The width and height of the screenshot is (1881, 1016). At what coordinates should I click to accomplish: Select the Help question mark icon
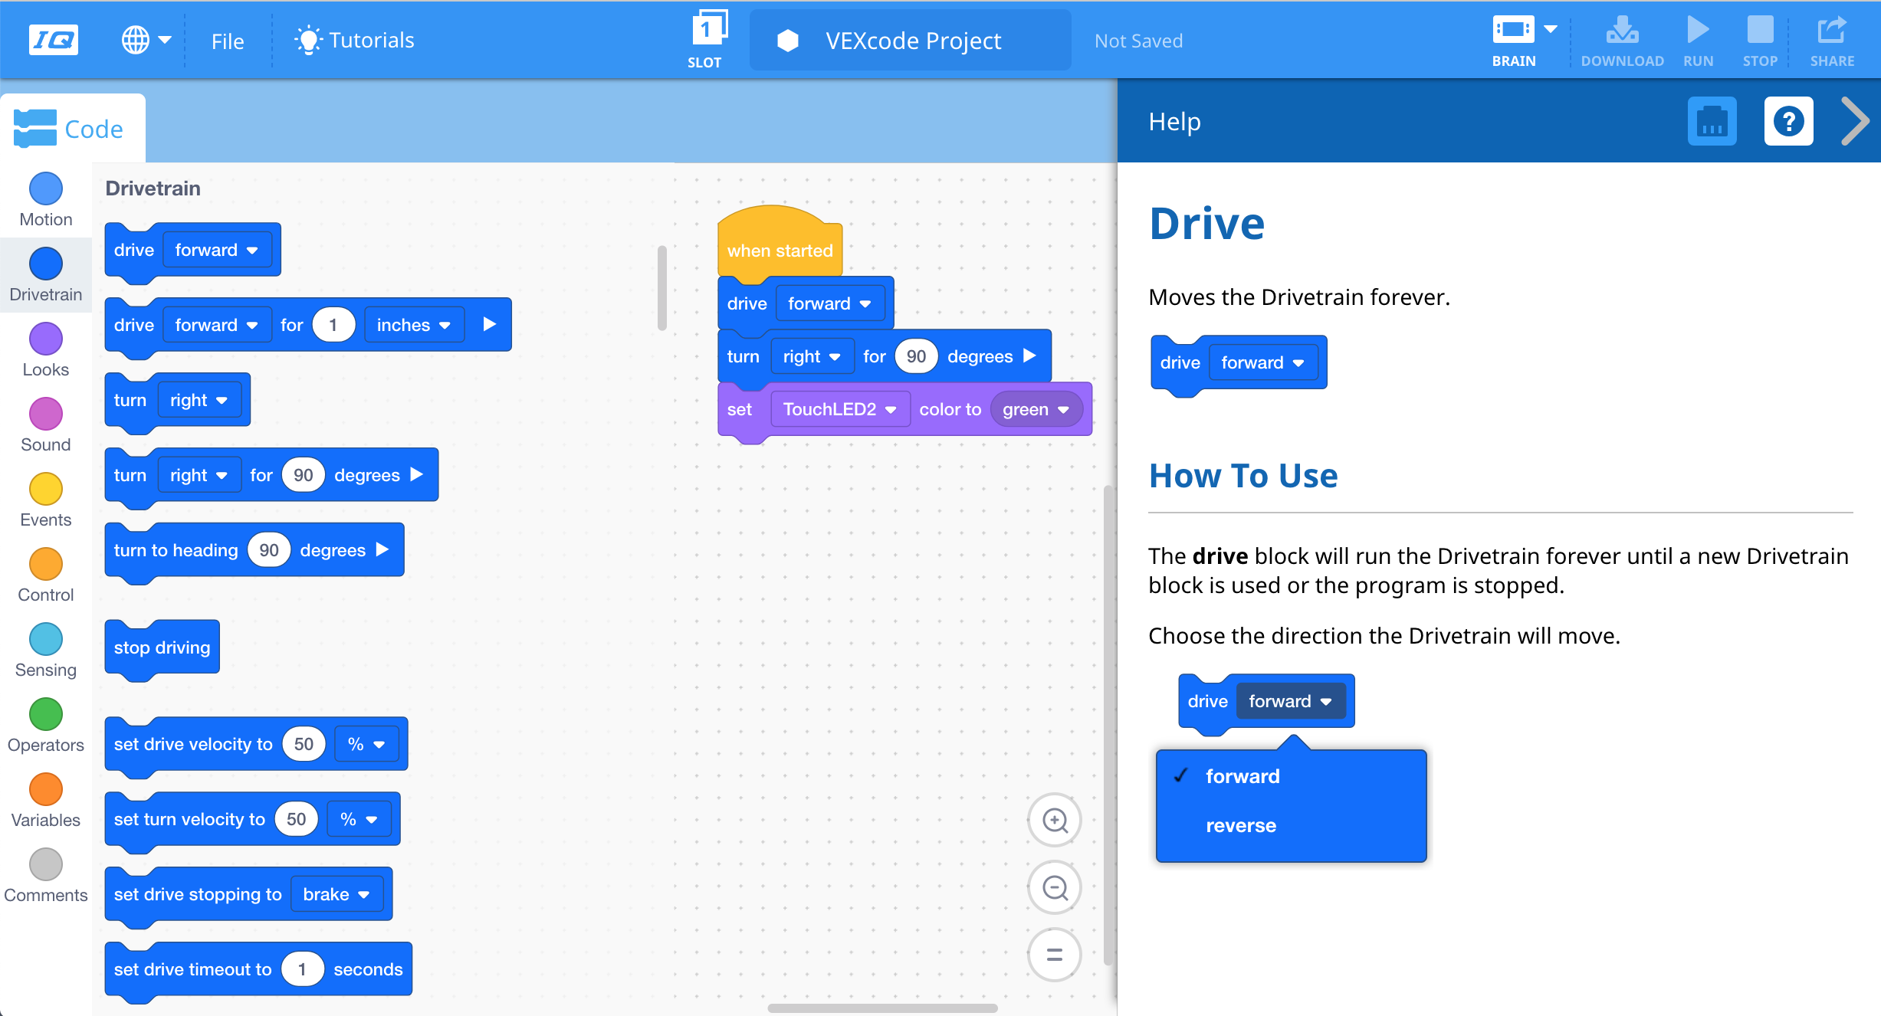tap(1788, 121)
